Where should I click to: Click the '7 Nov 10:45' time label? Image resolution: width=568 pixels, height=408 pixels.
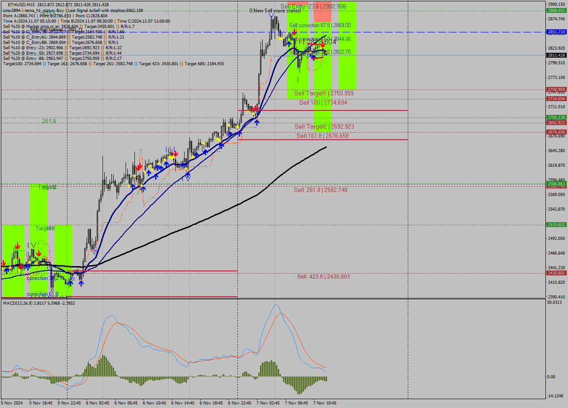pos(325,403)
